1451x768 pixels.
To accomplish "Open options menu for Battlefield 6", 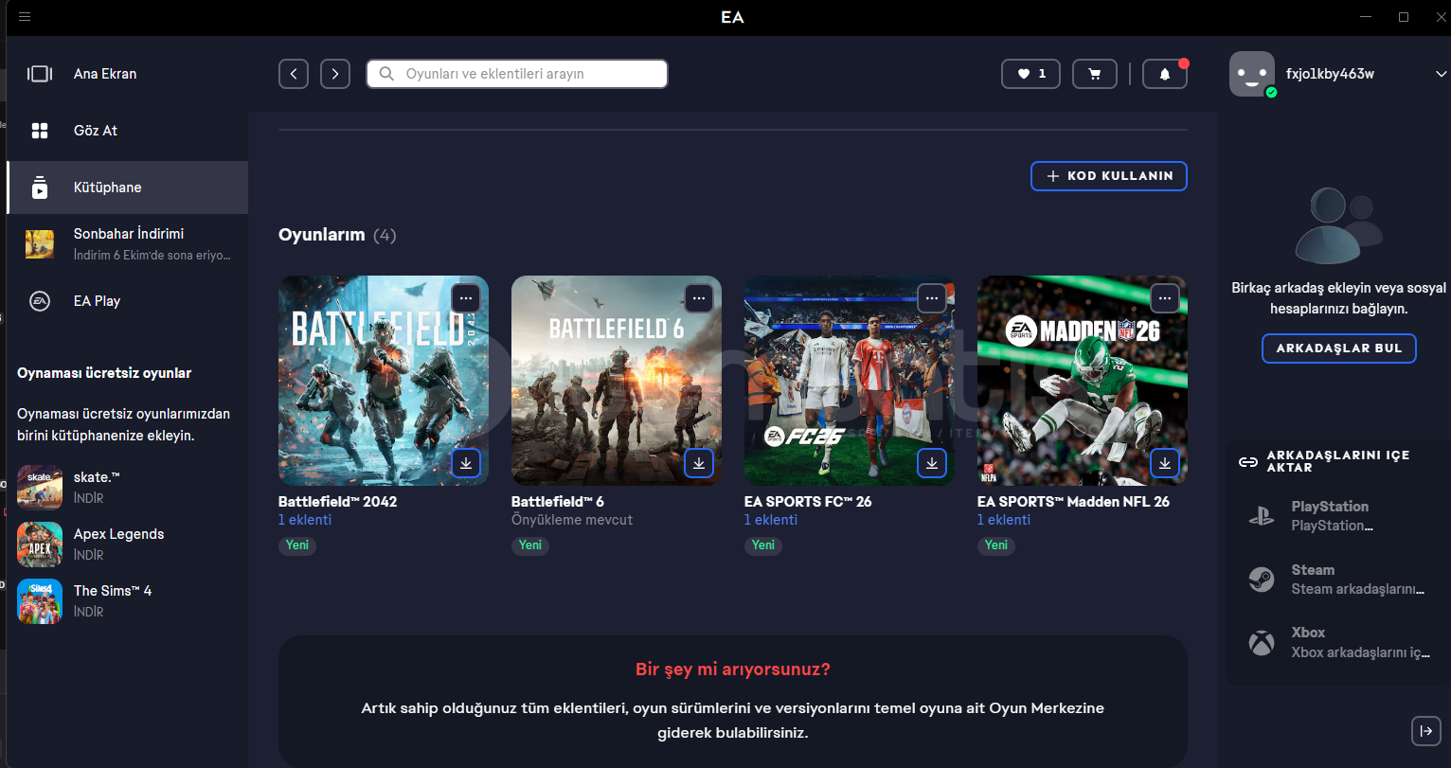I will (698, 298).
